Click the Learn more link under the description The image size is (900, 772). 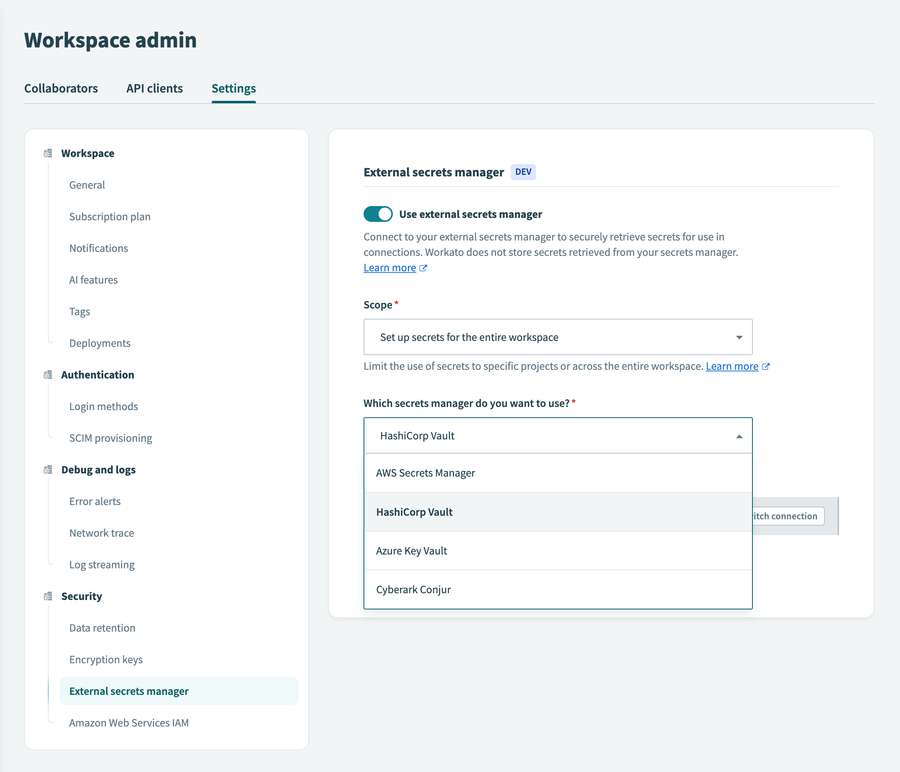(x=390, y=268)
